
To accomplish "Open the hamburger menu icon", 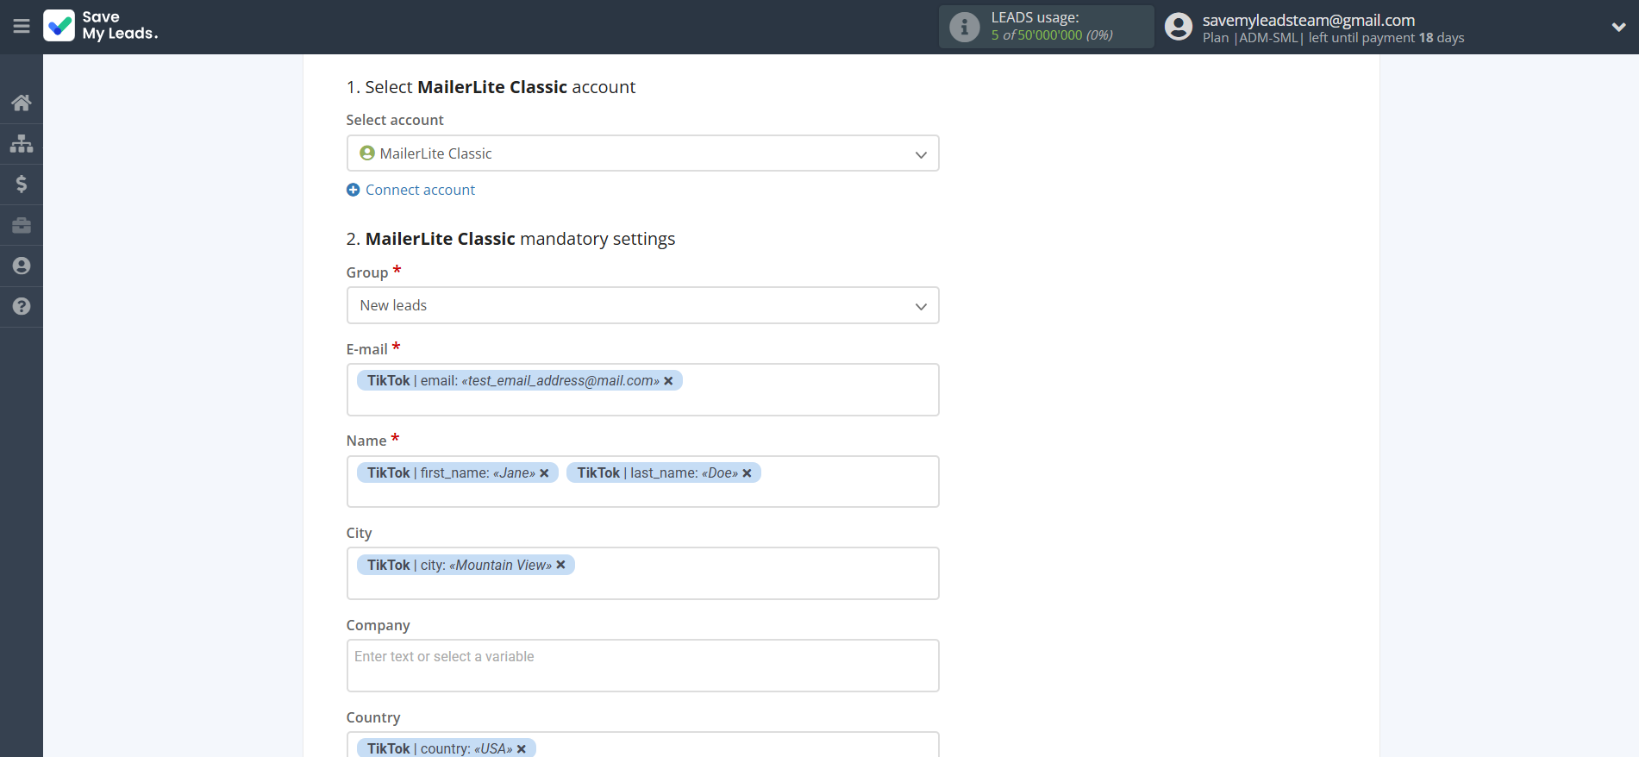I will click(22, 27).
